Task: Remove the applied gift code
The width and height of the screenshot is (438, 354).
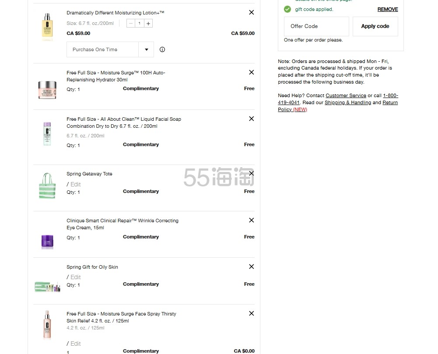Action: pyautogui.click(x=388, y=9)
